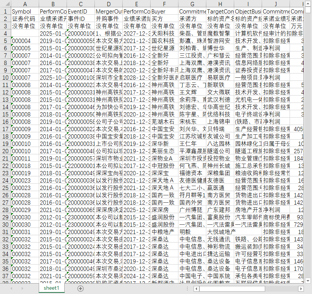
Task: Click target cell 魔数智擎
Action: click(x=220, y=33)
